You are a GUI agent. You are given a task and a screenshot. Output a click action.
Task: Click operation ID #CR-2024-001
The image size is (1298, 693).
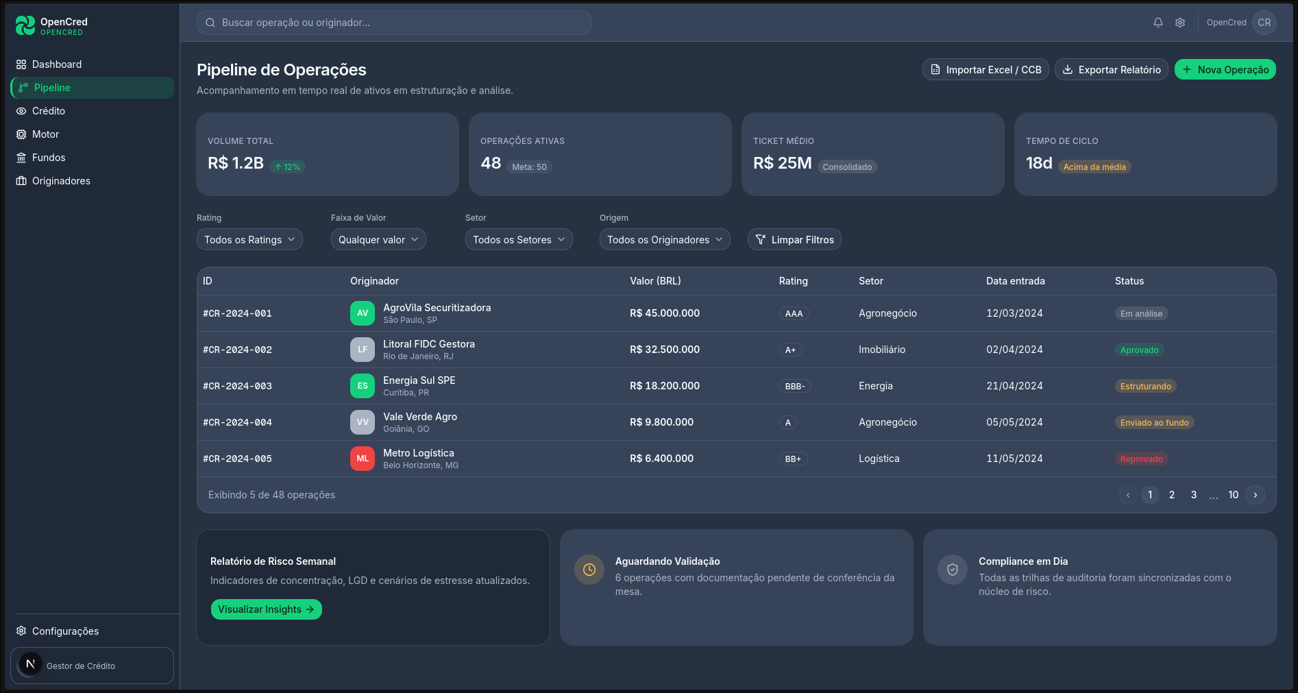tap(237, 313)
